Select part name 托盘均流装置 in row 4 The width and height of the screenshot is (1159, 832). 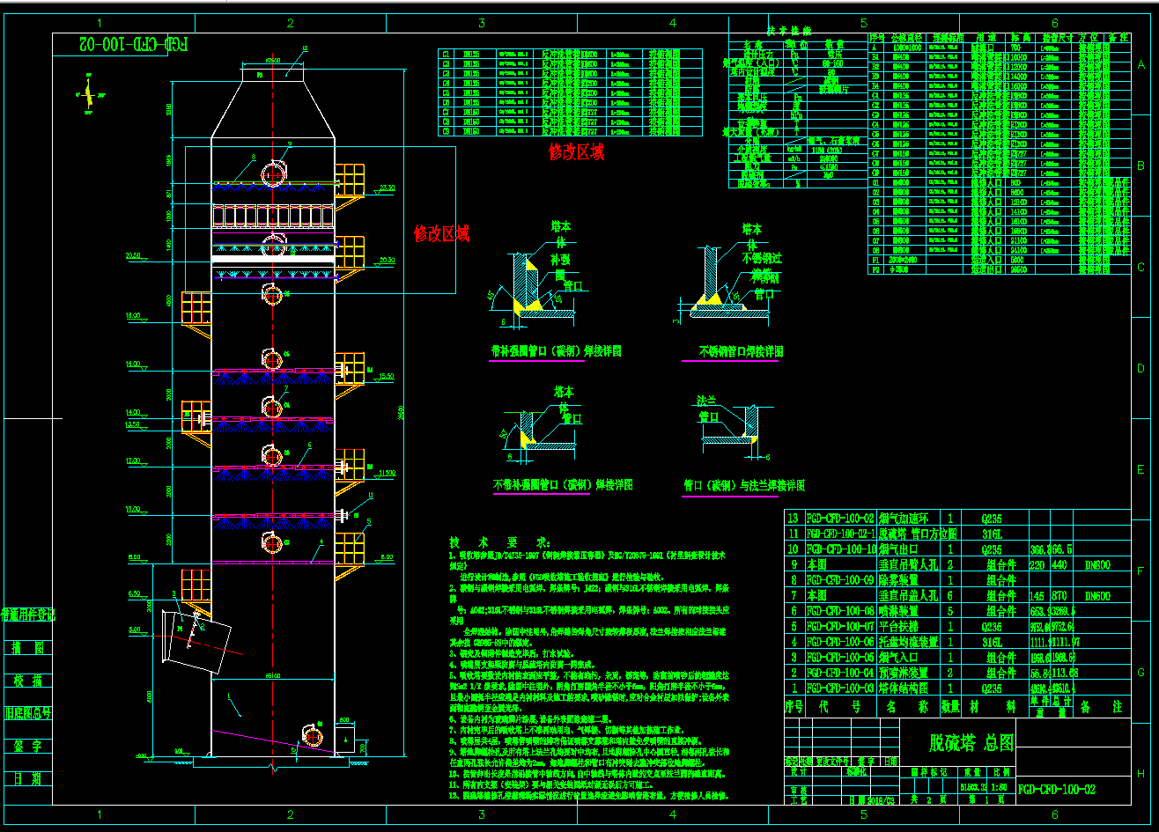(x=907, y=642)
